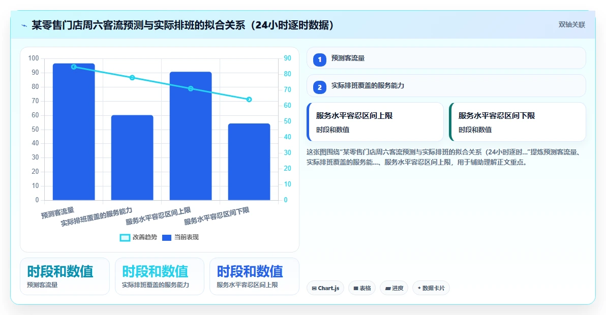This screenshot has width=606, height=315.
Task: Click the lightning icon beside the chart title
Action: [24, 25]
